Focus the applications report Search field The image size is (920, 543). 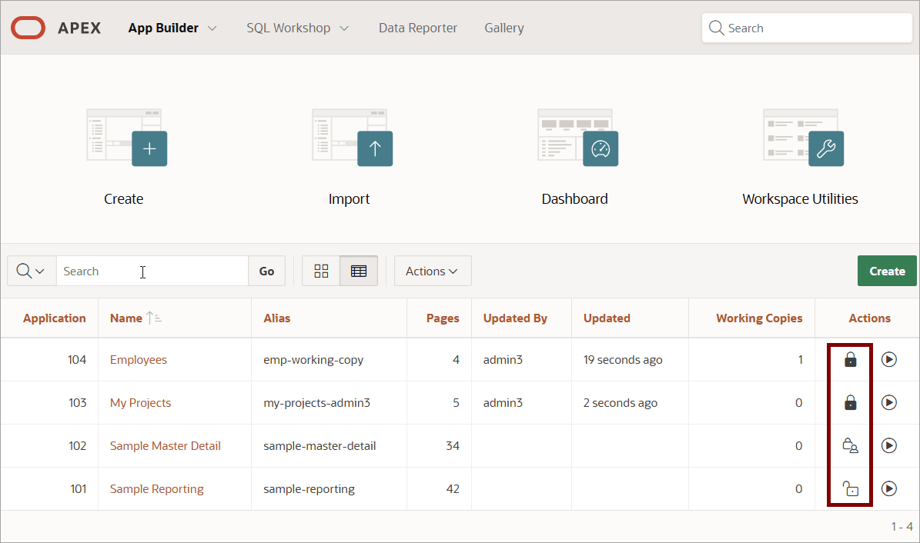[152, 271]
